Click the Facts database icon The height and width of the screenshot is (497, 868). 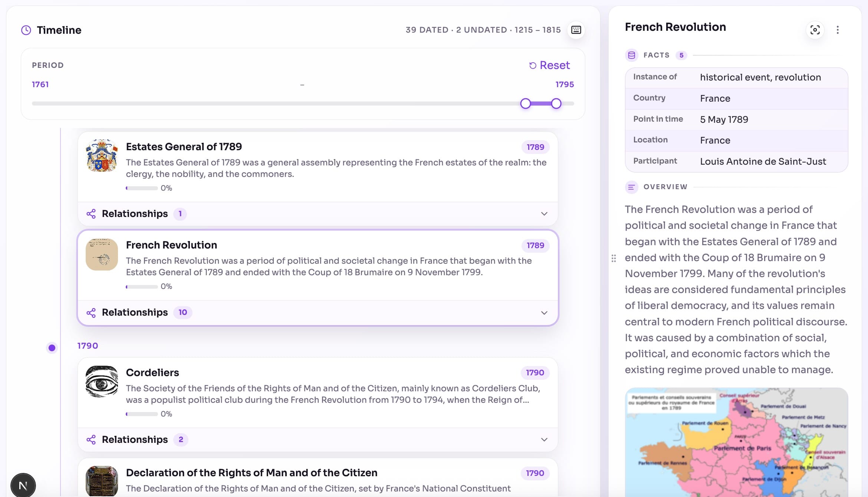click(631, 55)
